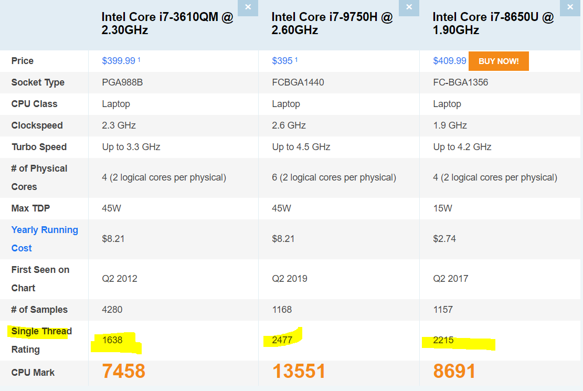Click the 8691 CPU Mark score
The height and width of the screenshot is (391, 583).
coord(454,372)
